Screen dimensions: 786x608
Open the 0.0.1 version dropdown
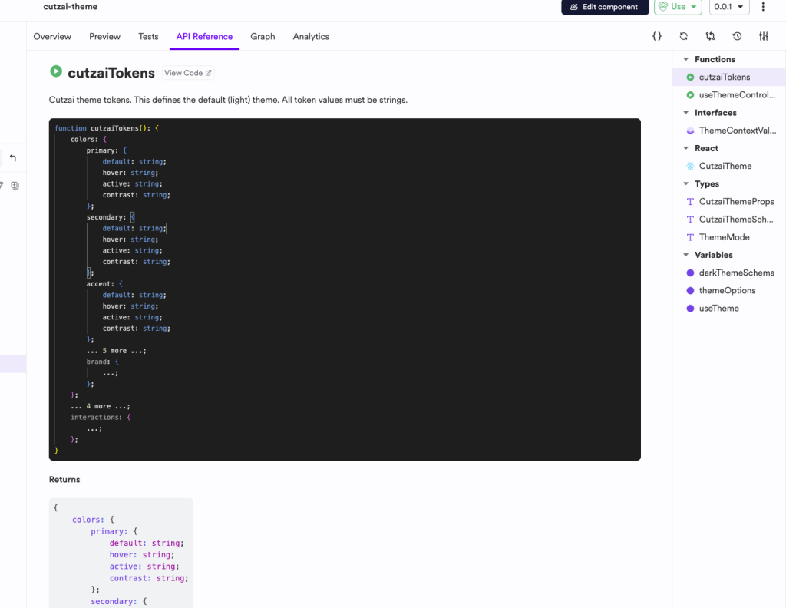tap(728, 7)
